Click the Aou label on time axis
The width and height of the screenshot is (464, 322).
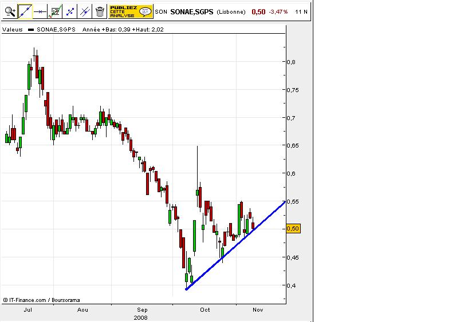82,310
